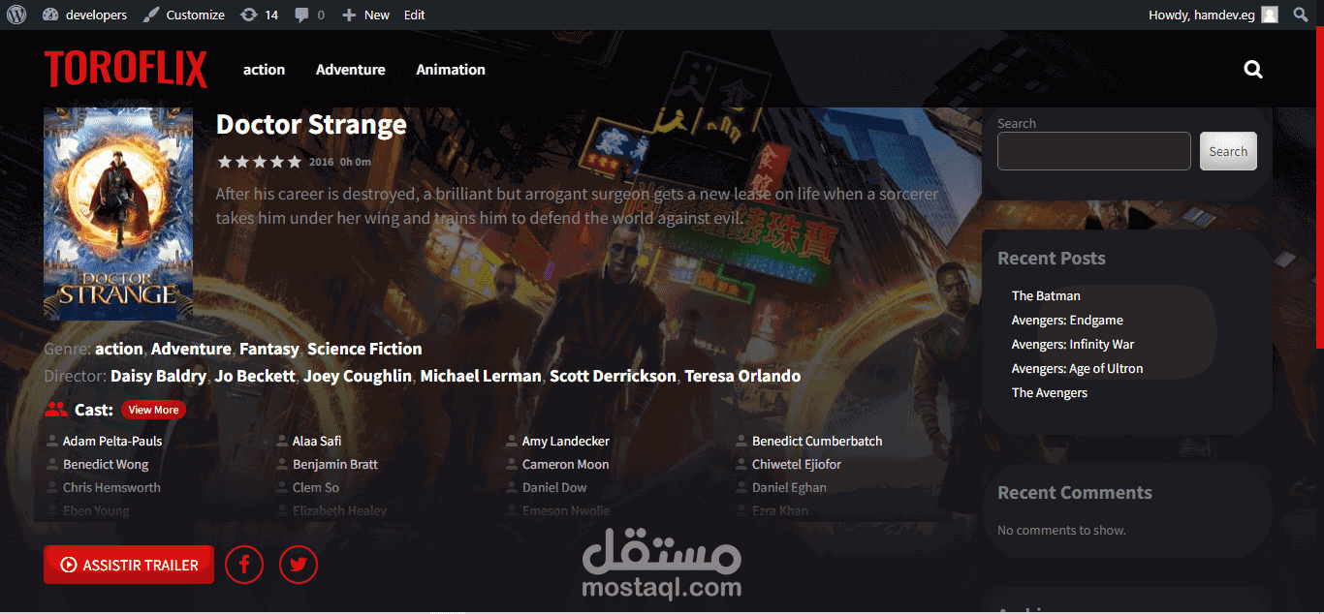This screenshot has width=1324, height=614.
Task: Open the action genre link
Action: (x=119, y=349)
